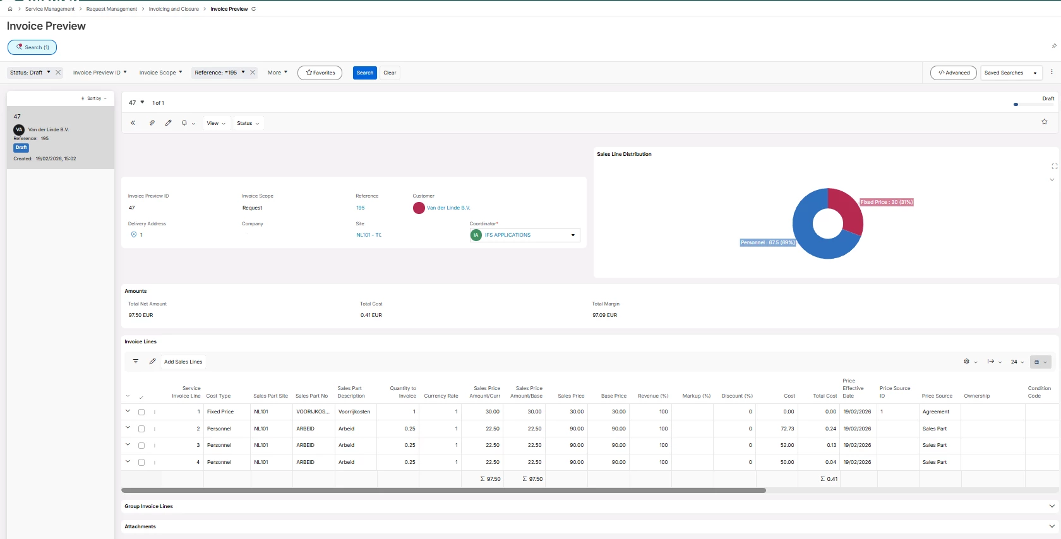
Task: Open the Status menu
Action: [248, 123]
